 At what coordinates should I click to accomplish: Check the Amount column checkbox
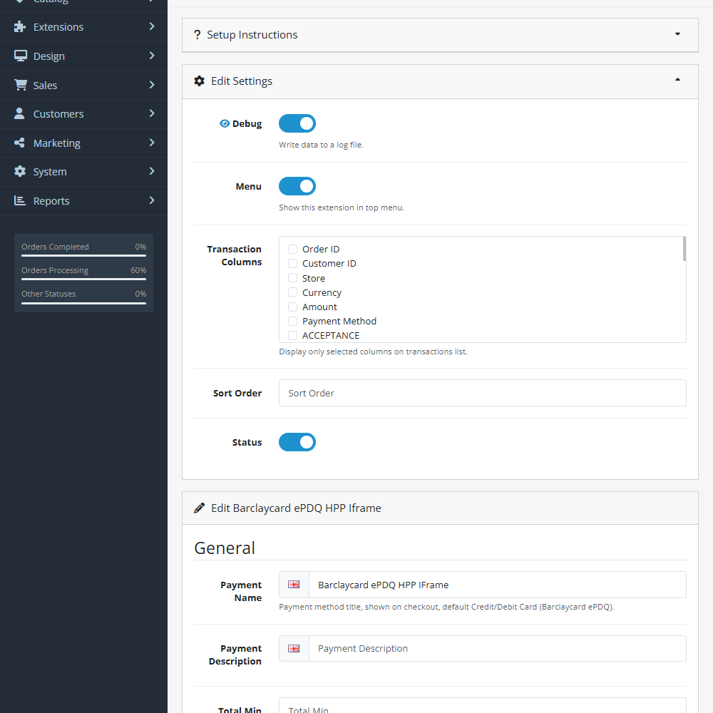pos(293,307)
